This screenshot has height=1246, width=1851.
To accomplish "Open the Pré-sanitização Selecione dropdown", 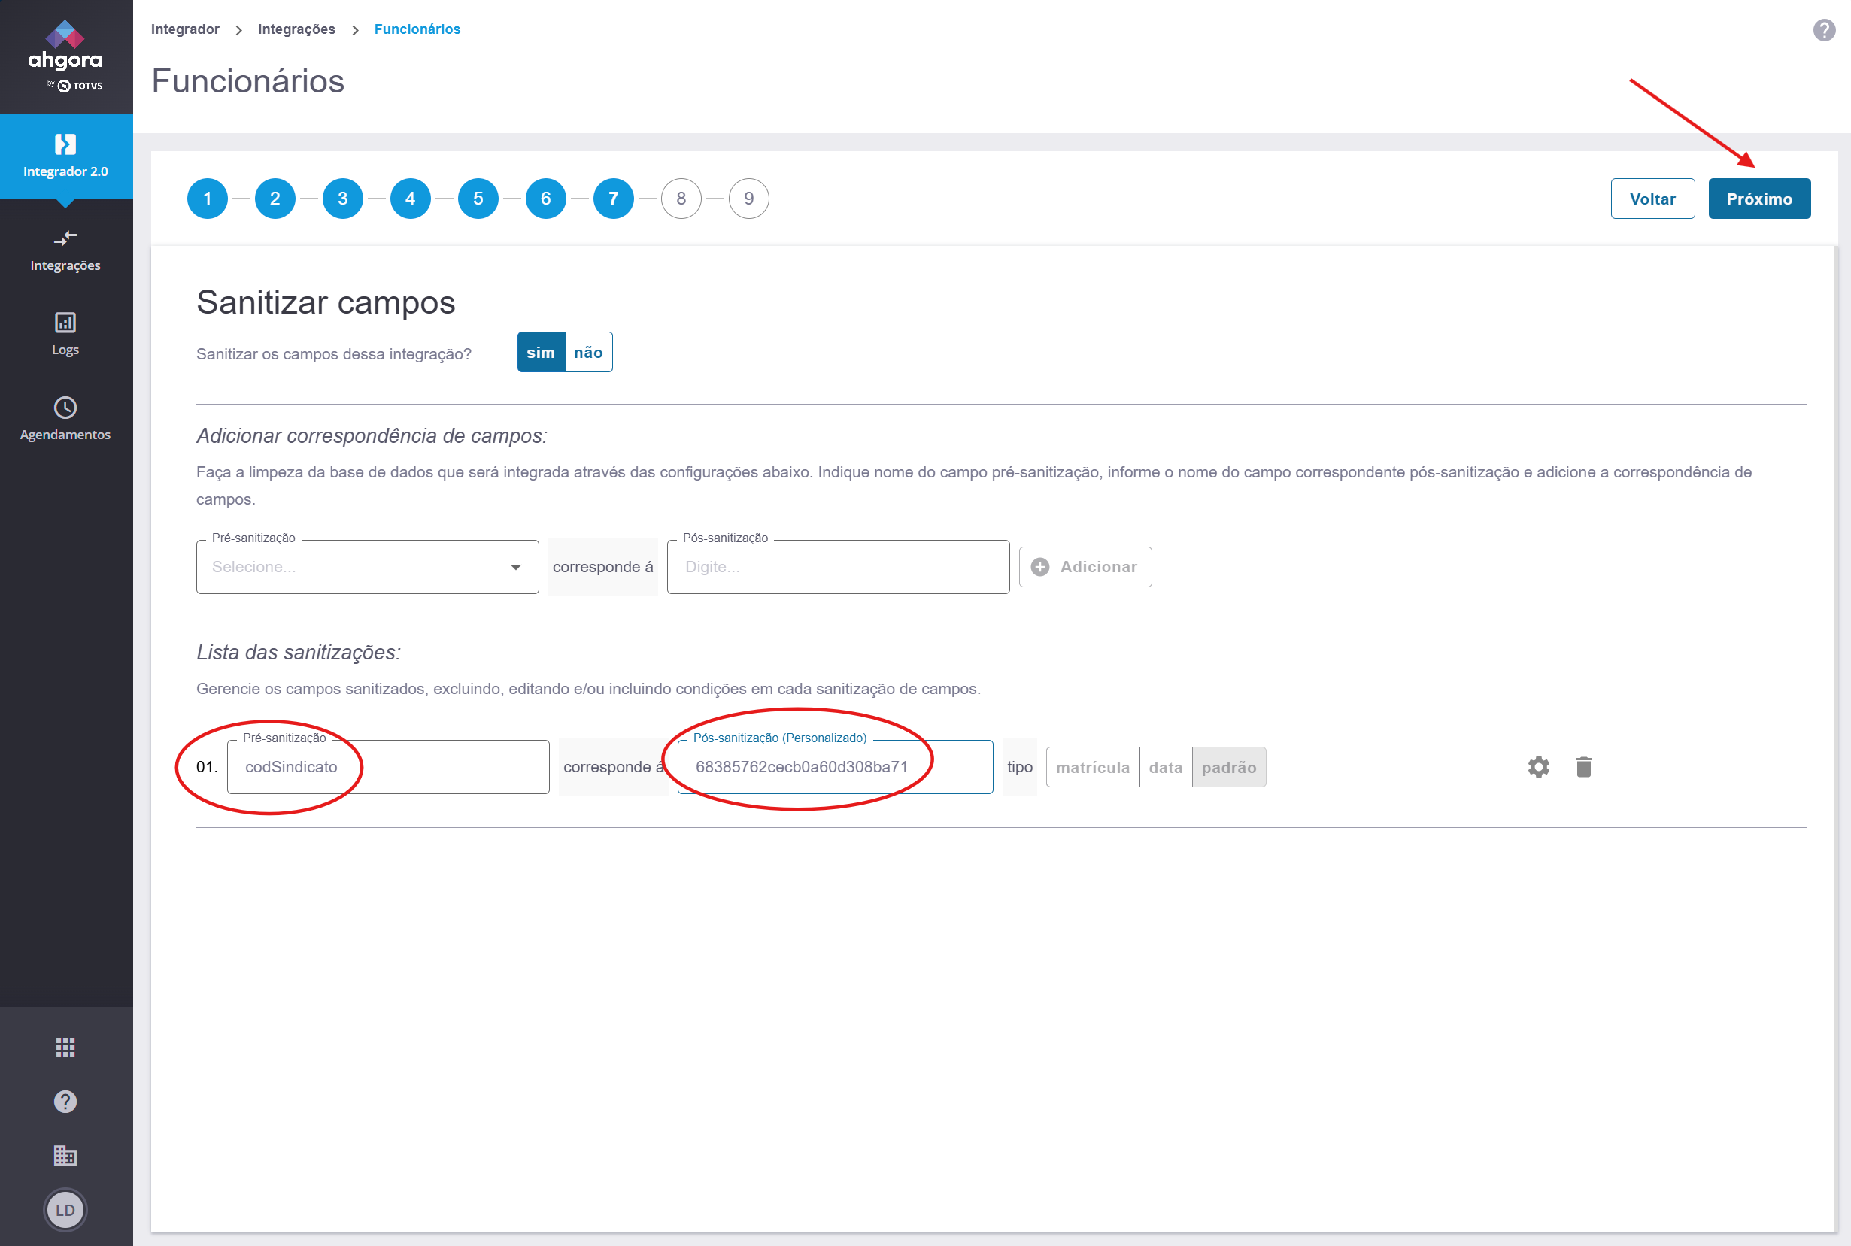I will click(x=367, y=566).
